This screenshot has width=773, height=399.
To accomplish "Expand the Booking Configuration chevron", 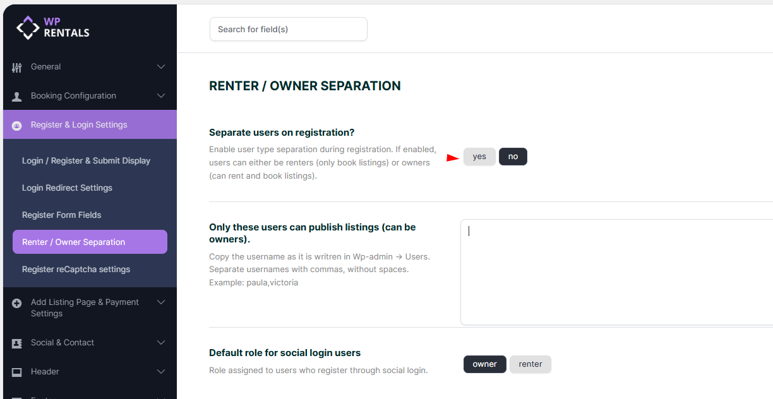I will 161,96.
